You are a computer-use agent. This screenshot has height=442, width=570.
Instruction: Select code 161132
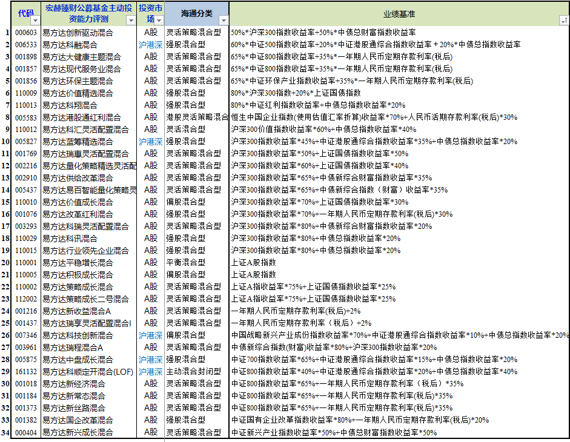point(26,372)
